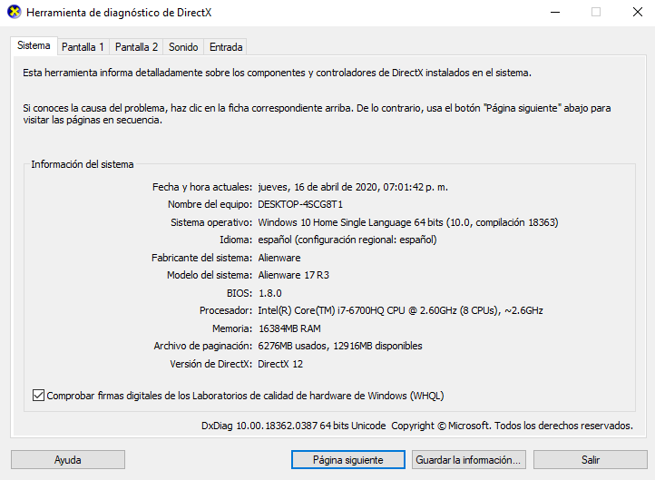
Task: Click the Ayuda button
Action: click(x=68, y=459)
